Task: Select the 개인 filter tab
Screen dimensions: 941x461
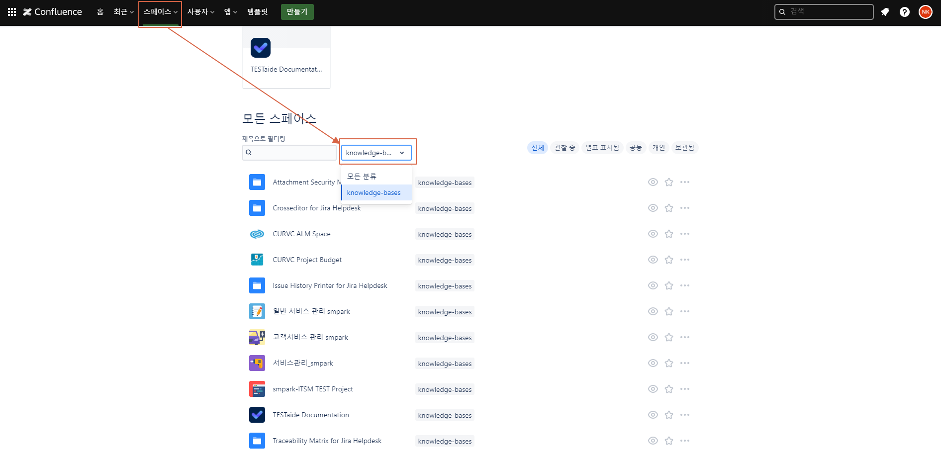Action: [659, 148]
